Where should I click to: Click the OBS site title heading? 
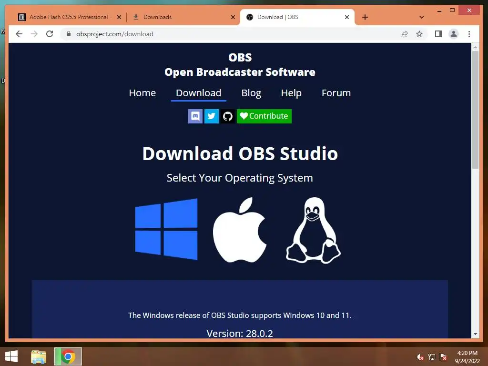pos(240,65)
